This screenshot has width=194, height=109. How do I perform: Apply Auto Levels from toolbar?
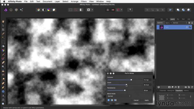point(38,10)
